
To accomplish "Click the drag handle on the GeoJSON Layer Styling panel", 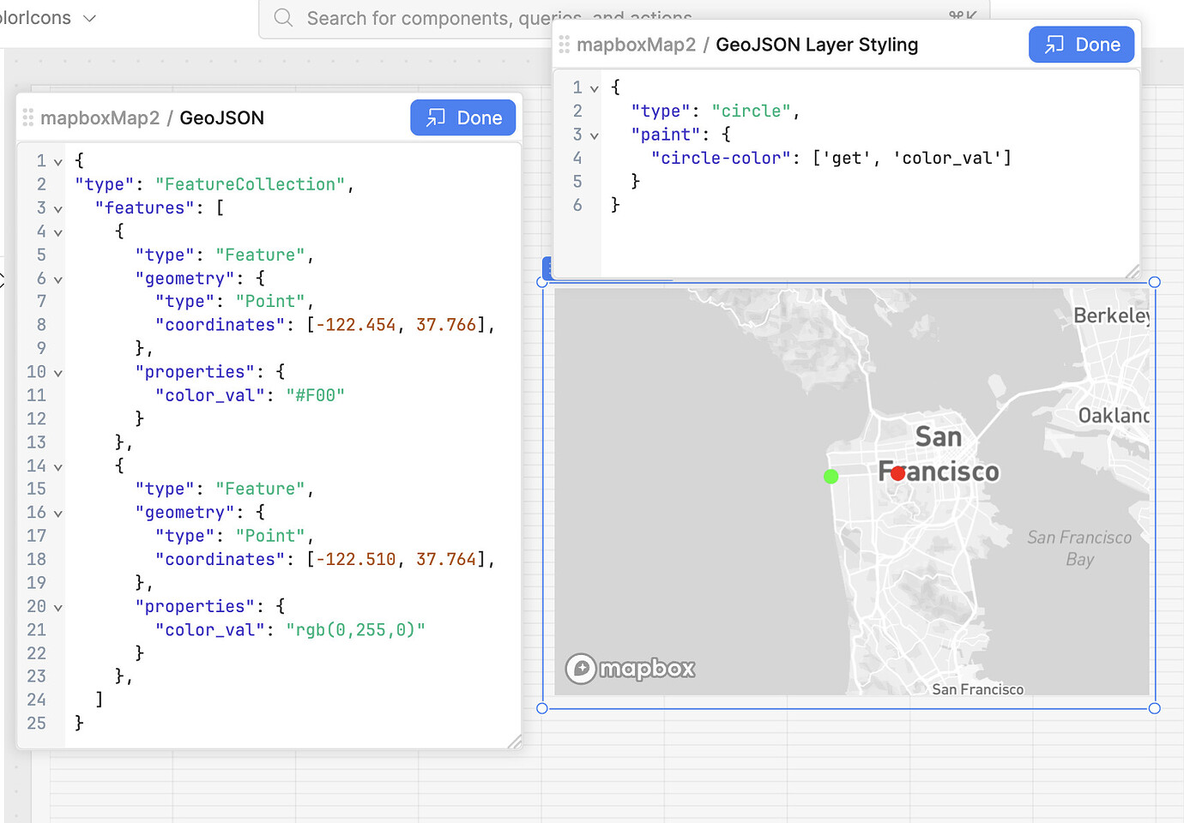I will coord(565,44).
